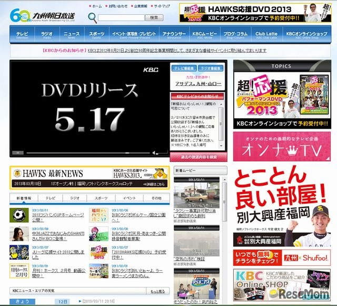Click もっと見る beside KBCニュース・エリアの天気
Screen dimensions: 337x306
pos(158,291)
